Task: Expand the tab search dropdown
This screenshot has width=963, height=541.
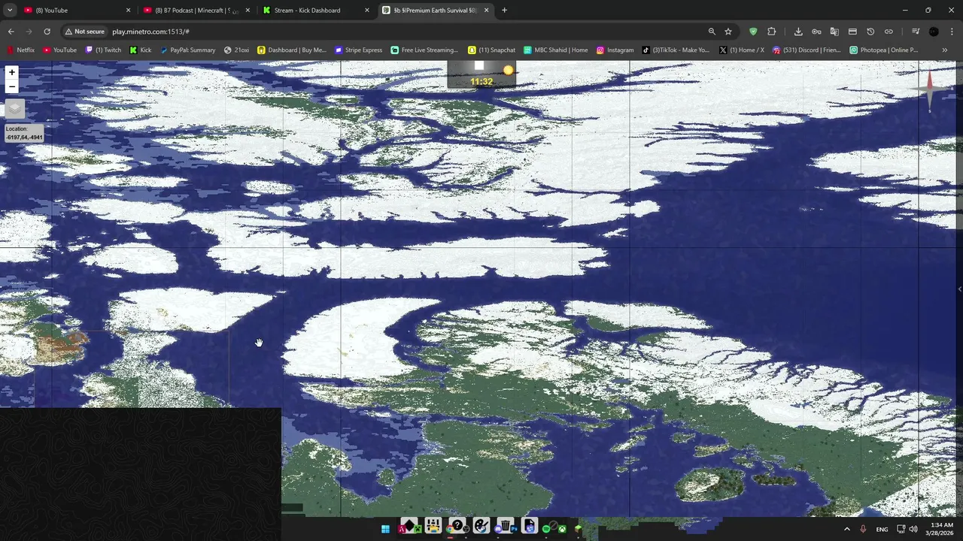Action: click(x=11, y=11)
